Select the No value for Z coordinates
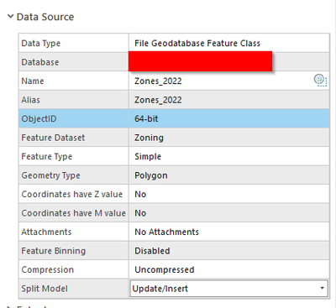Screen dimensions: 336x308 pos(140,194)
